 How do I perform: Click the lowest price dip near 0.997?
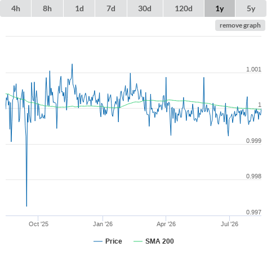coord(26,206)
